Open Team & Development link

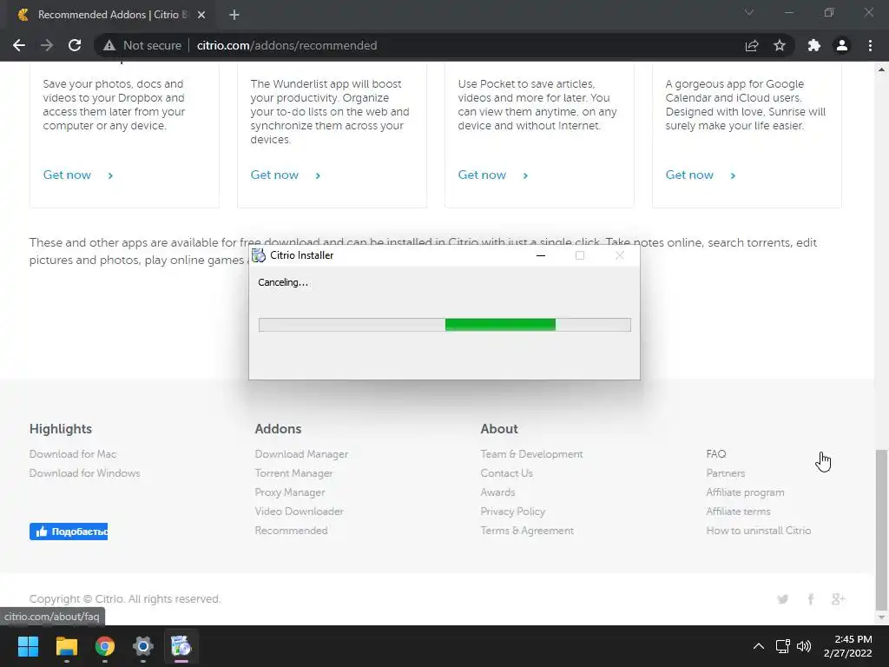click(532, 453)
